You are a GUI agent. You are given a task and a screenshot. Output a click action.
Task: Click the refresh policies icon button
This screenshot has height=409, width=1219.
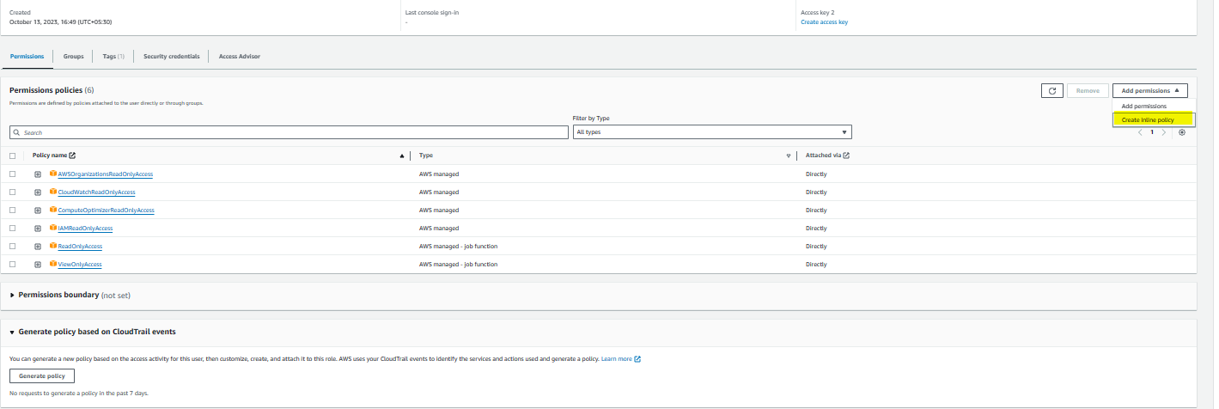click(x=1051, y=90)
